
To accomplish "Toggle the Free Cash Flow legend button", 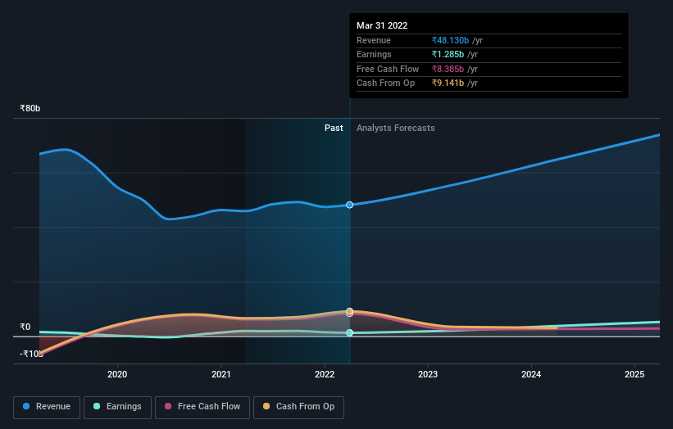I will [x=202, y=407].
